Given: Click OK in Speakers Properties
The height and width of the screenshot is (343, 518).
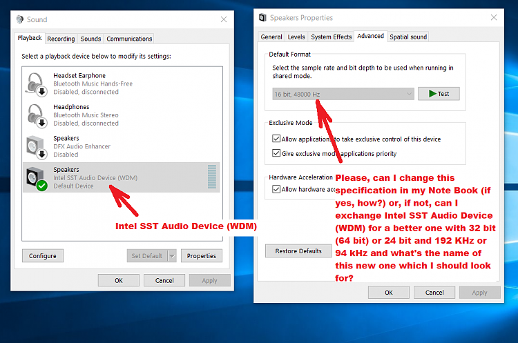Looking at the screenshot, I should coord(388,292).
